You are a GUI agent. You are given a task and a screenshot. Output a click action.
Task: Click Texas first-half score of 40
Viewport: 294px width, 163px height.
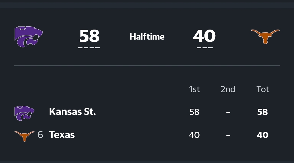pyautogui.click(x=194, y=135)
